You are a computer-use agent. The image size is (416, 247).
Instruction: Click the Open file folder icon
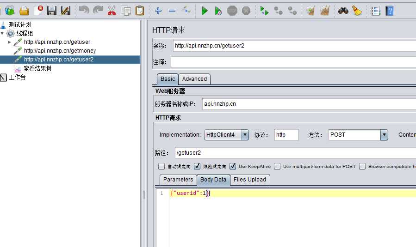point(24,11)
